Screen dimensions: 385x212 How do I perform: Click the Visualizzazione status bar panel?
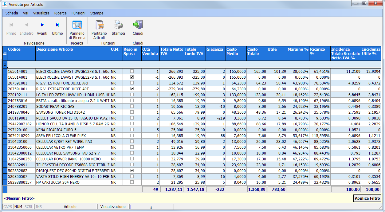point(113,207)
